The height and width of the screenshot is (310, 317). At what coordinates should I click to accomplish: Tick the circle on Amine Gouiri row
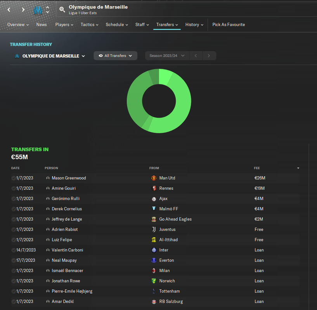coord(14,188)
